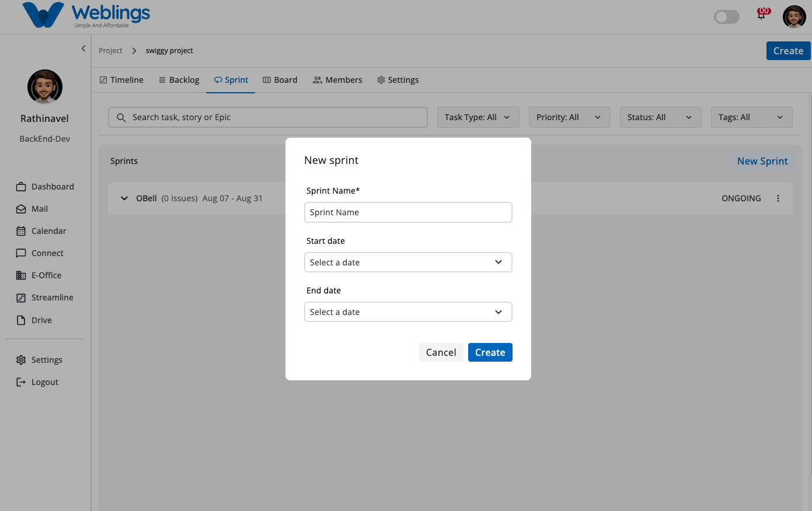This screenshot has height=511, width=812.
Task: Click the Logout icon
Action: click(x=21, y=382)
